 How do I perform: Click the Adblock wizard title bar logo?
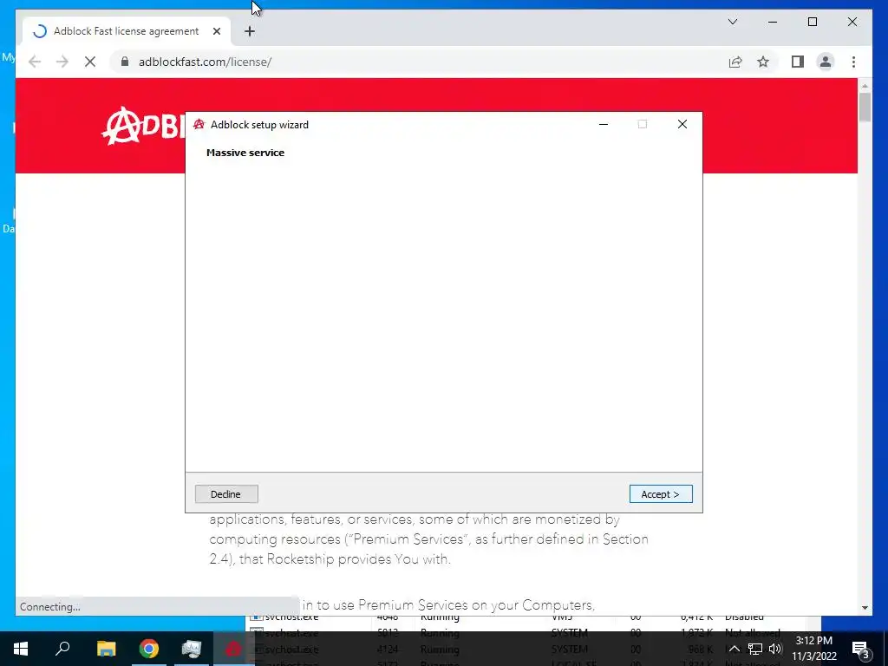tap(199, 125)
